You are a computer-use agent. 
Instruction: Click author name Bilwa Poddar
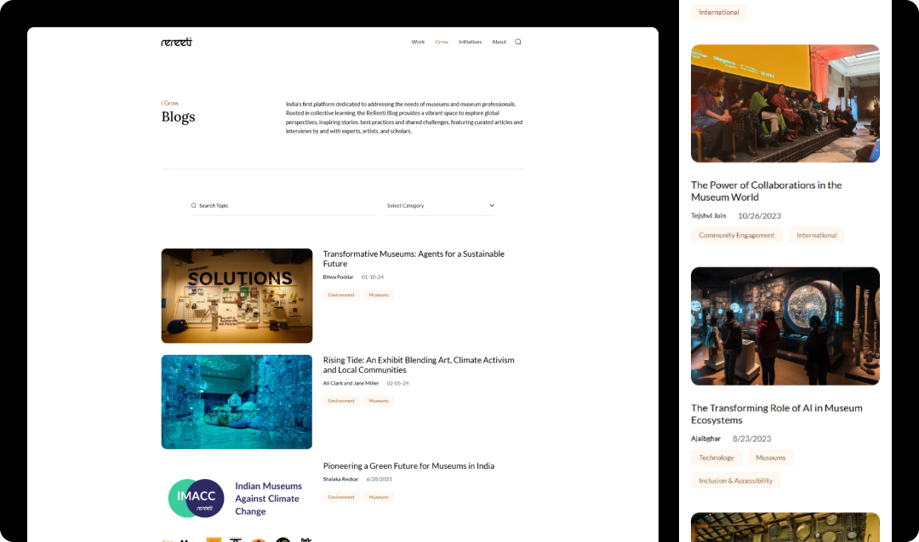[x=338, y=277]
